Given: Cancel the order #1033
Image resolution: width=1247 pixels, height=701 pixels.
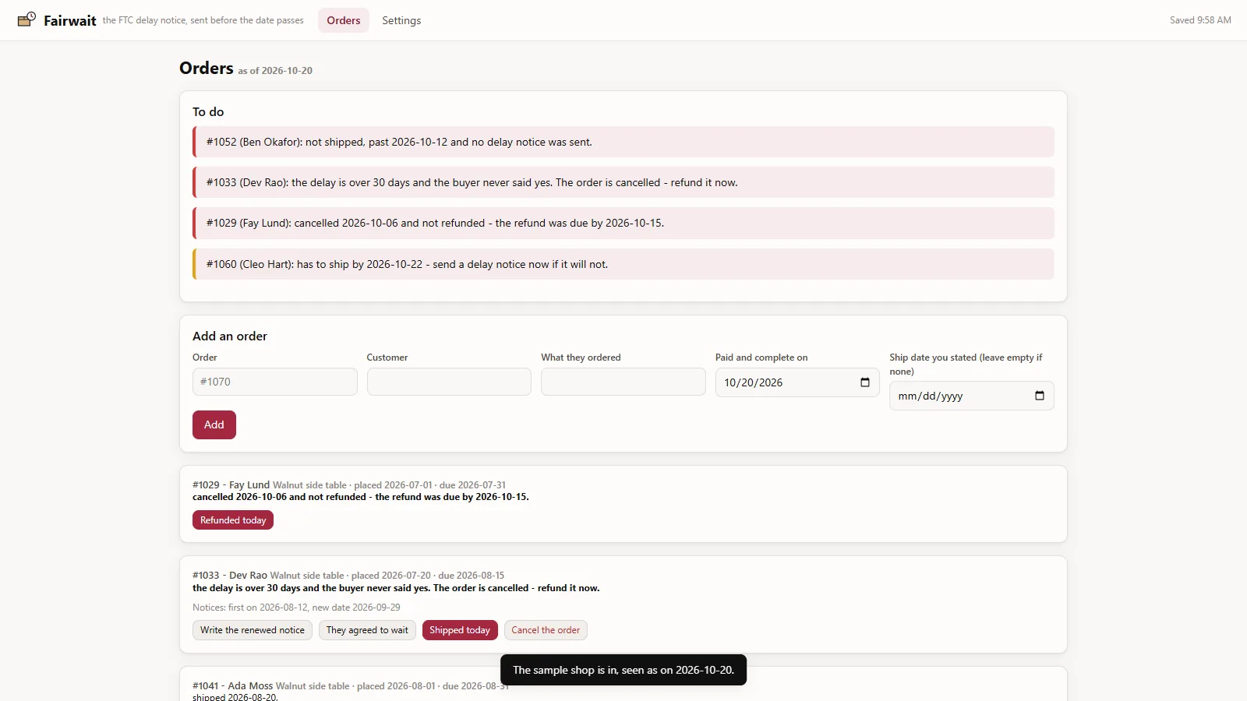Looking at the screenshot, I should coord(546,630).
